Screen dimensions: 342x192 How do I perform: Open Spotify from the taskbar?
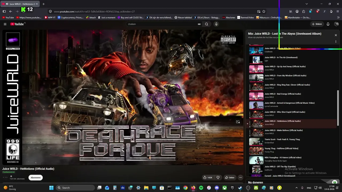tap(201, 188)
